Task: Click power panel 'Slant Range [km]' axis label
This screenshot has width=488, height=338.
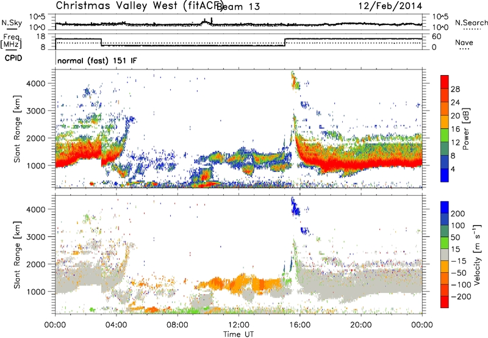Action: (x=18, y=129)
